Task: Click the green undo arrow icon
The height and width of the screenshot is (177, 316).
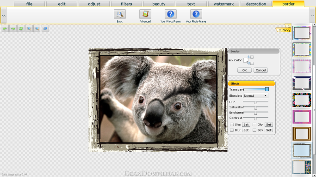Action: coord(5,29)
